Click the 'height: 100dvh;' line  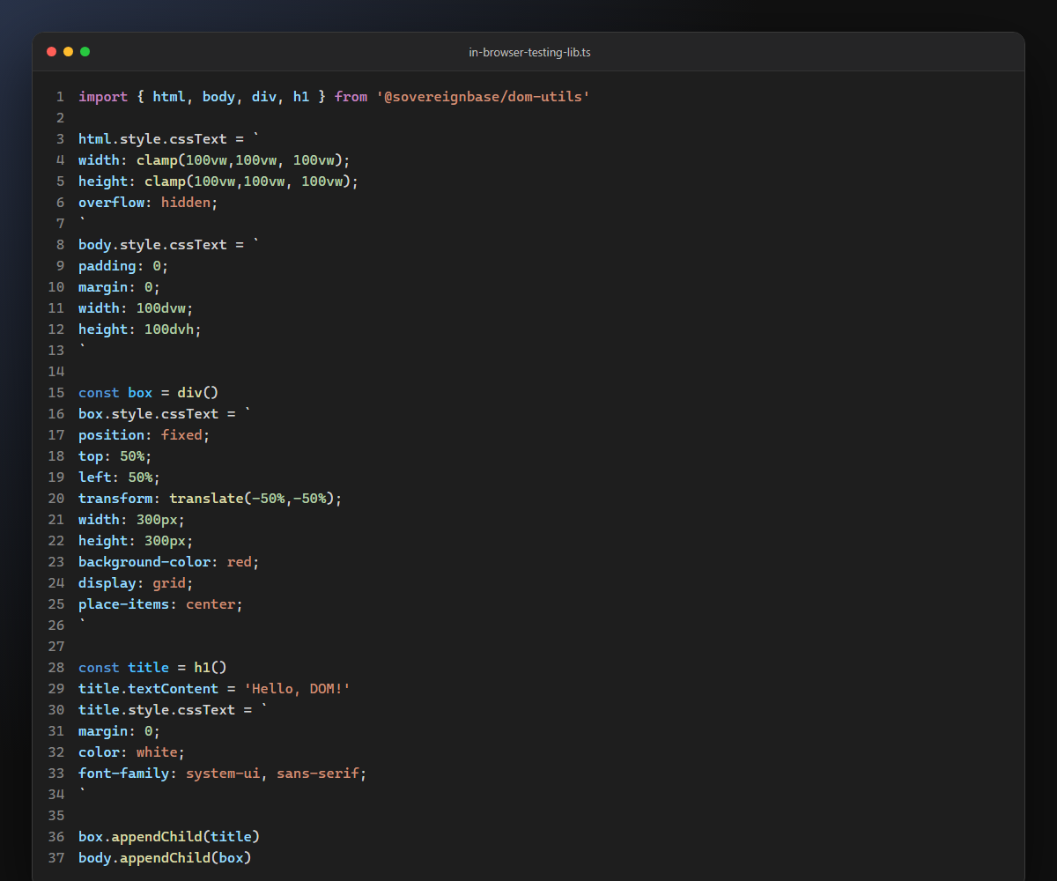140,329
